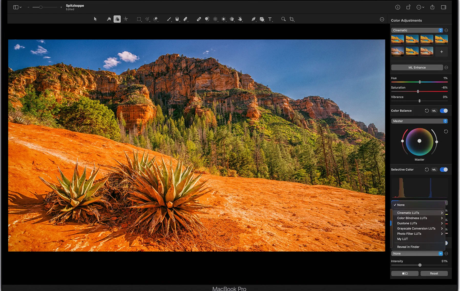This screenshot has width=460, height=291.
Task: Choose Grayscale Conversion LUTs menu entry
Action: pos(416,228)
